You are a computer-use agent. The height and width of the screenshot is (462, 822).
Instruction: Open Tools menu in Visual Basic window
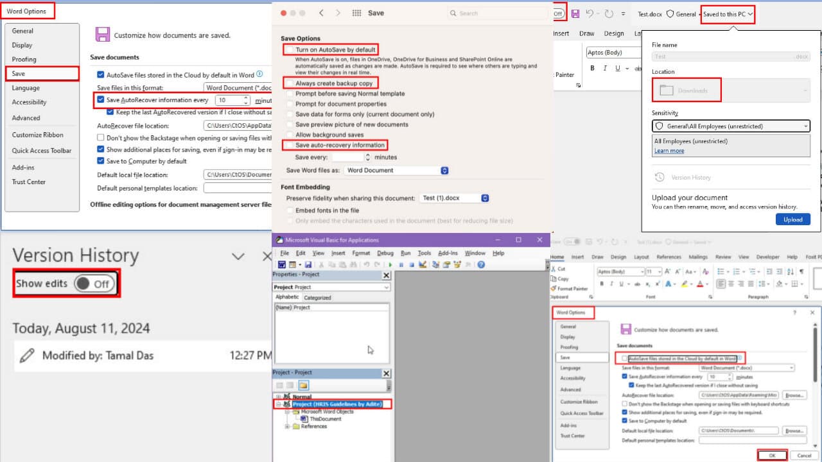424,253
